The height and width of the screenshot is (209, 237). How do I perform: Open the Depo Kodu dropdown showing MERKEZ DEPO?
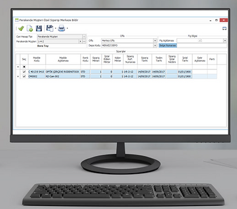tap(155, 45)
